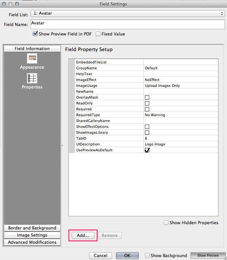Viewport: 227px width, 260px height.
Task: Cancel the Field Settings dialog
Action: point(101,256)
